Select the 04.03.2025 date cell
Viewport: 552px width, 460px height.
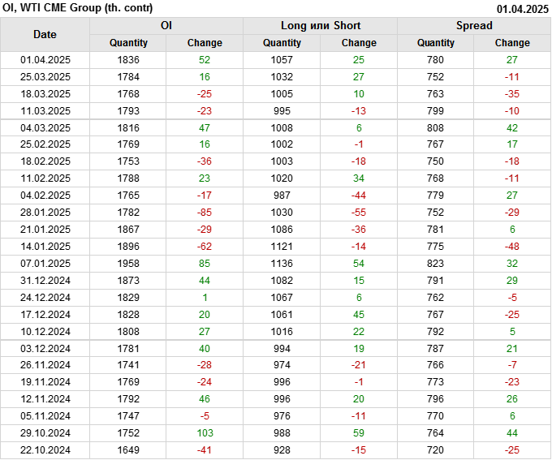click(x=45, y=128)
